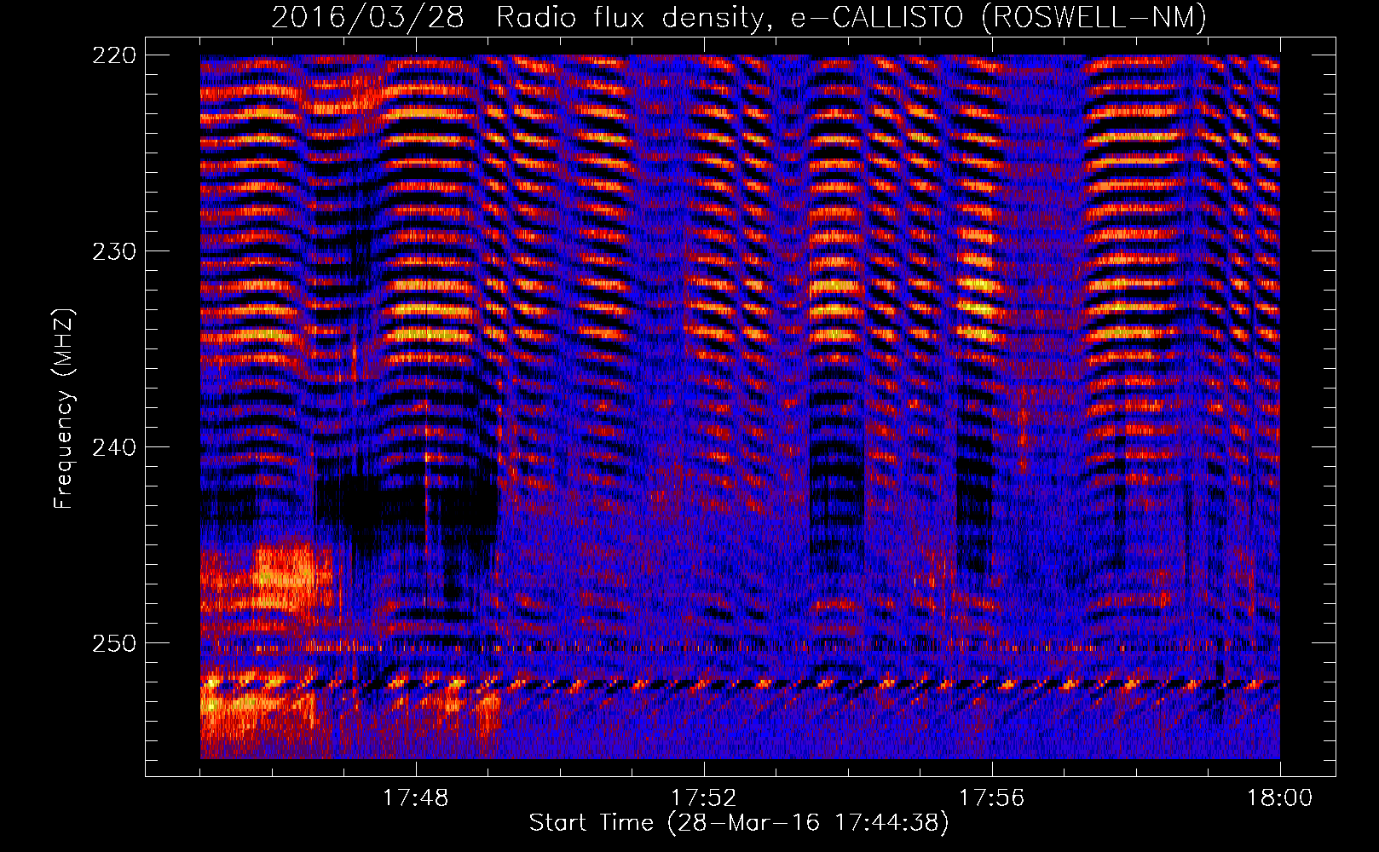Viewport: 1379px width, 852px height.
Task: Click the Start Time axis caption
Action: point(739,823)
